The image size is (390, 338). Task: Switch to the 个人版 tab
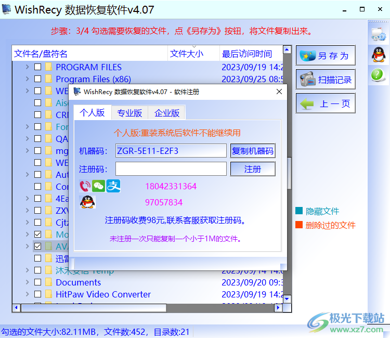coord(92,113)
